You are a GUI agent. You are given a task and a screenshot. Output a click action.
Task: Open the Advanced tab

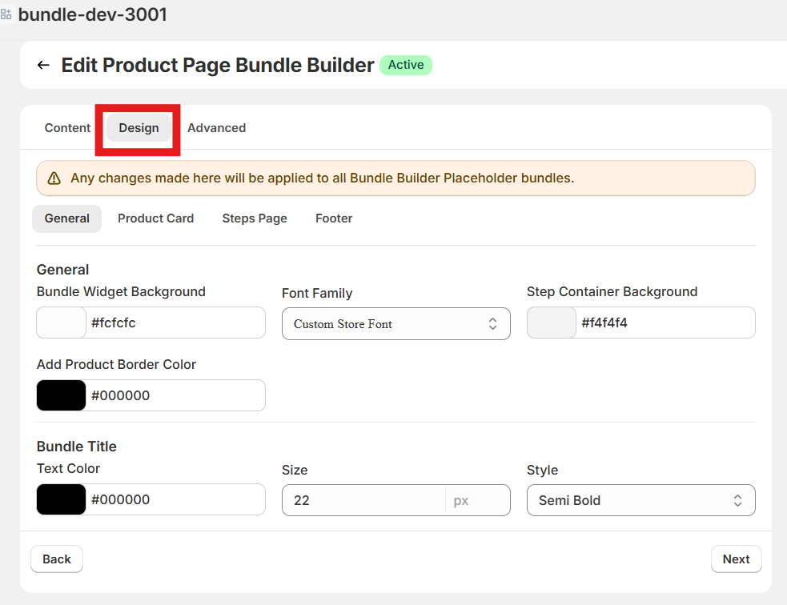216,128
